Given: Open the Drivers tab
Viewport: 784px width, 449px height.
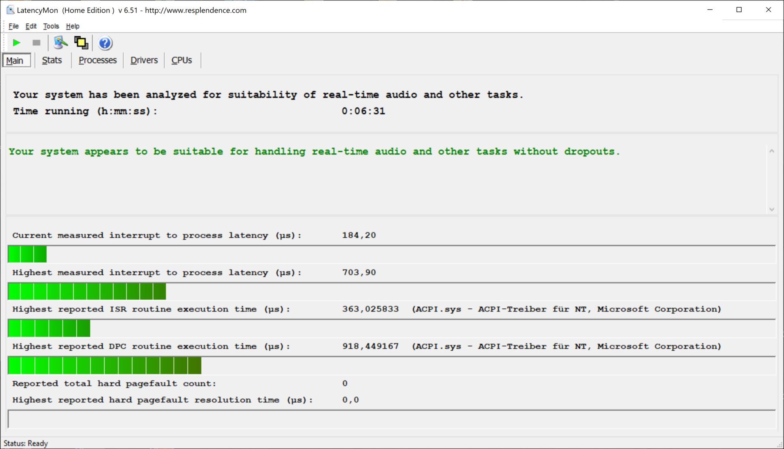Looking at the screenshot, I should coord(144,60).
